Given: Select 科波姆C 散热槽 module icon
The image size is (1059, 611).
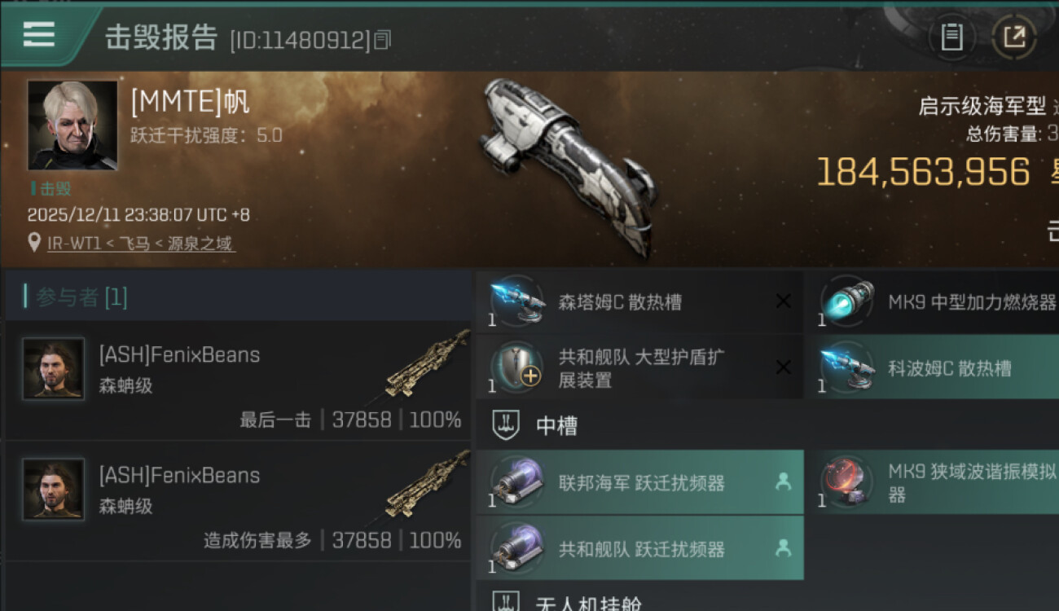Looking at the screenshot, I should 846,367.
